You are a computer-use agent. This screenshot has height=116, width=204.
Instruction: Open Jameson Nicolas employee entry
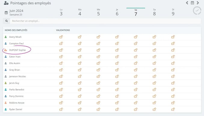pyautogui.click(x=17, y=77)
